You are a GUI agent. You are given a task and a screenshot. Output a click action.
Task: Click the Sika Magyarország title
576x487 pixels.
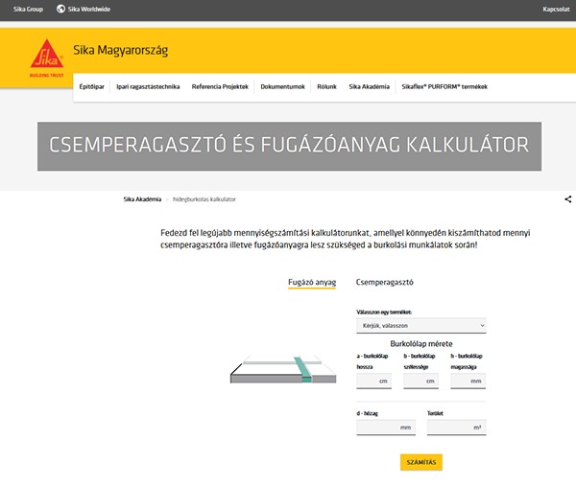(x=121, y=50)
